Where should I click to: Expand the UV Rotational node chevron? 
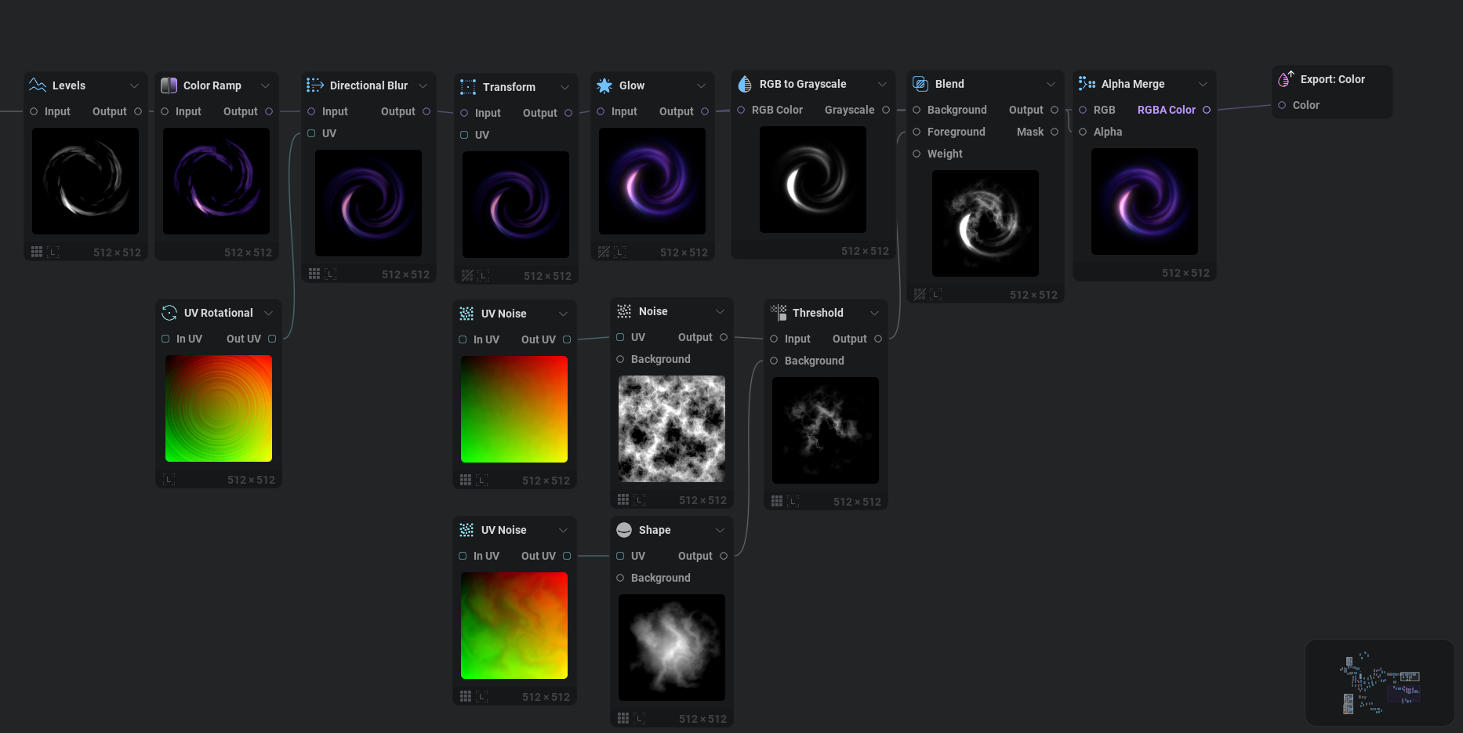(x=268, y=313)
